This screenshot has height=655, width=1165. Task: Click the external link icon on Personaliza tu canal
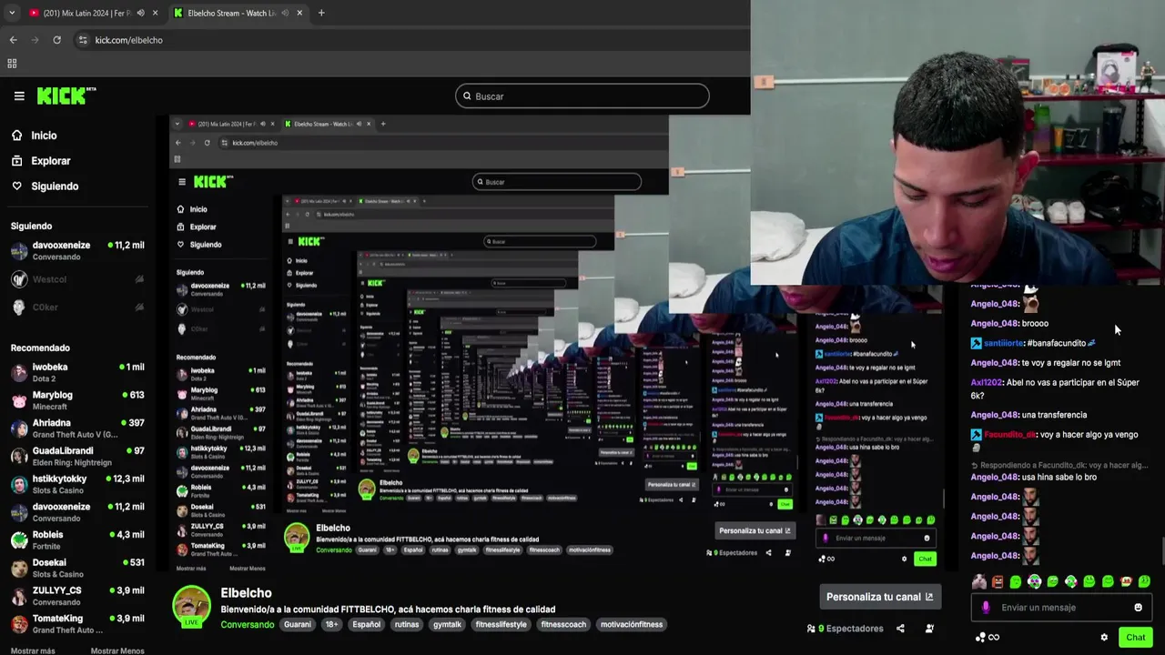pos(929,597)
